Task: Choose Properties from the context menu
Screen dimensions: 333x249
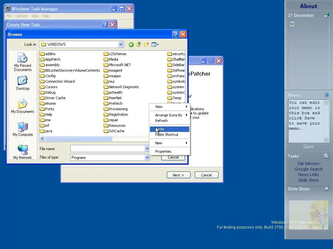Action: pyautogui.click(x=169, y=151)
